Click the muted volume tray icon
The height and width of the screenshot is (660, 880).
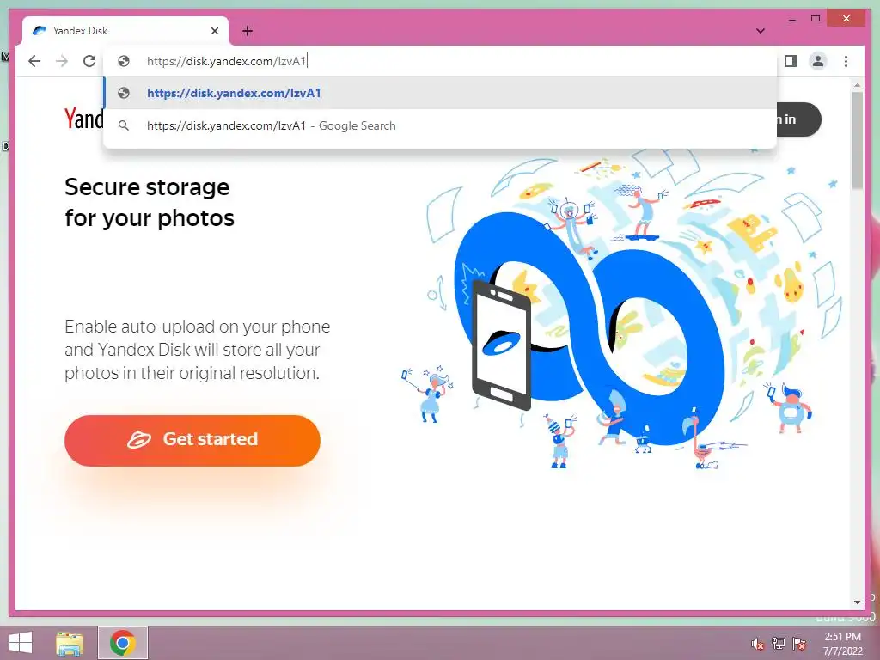757,644
